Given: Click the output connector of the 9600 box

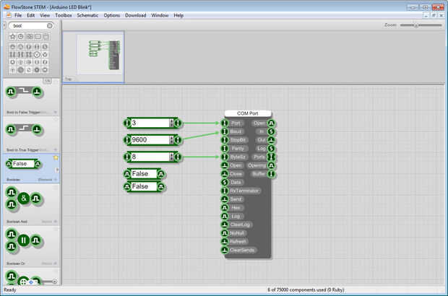Looking at the screenshot, I should point(178,140).
